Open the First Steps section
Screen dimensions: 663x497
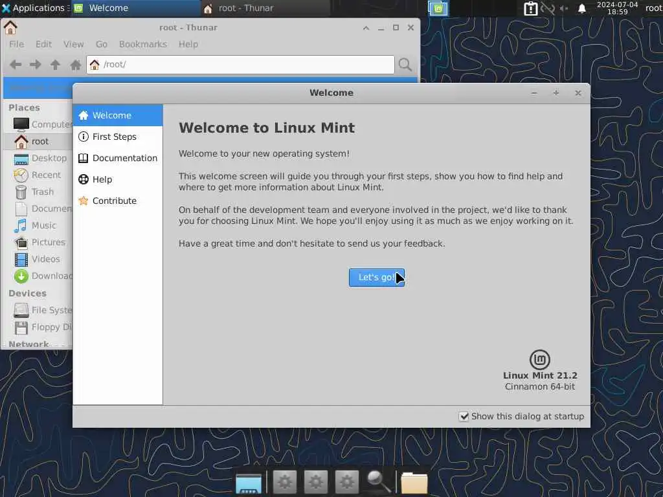coord(118,137)
